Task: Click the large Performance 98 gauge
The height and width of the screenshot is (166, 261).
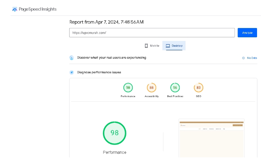Action: click(x=115, y=133)
